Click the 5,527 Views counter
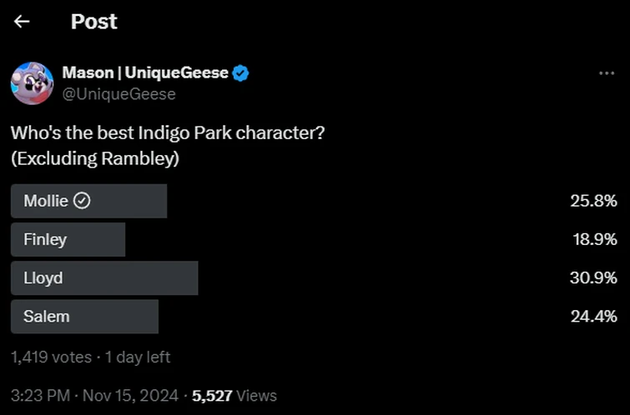630x415 pixels. click(x=234, y=396)
